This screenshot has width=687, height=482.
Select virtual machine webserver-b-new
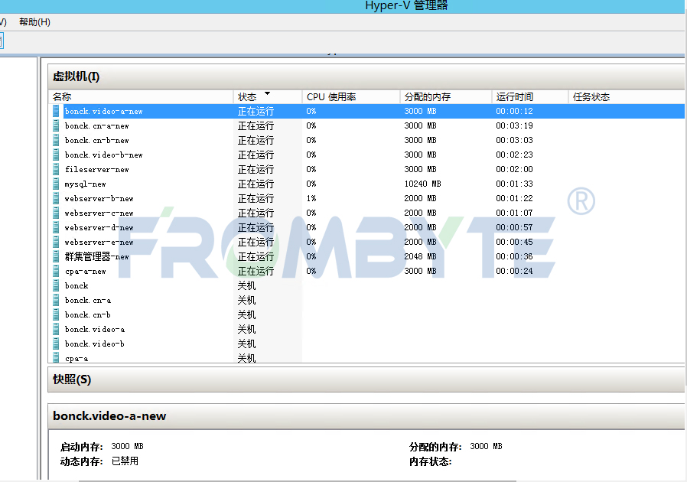click(x=99, y=198)
